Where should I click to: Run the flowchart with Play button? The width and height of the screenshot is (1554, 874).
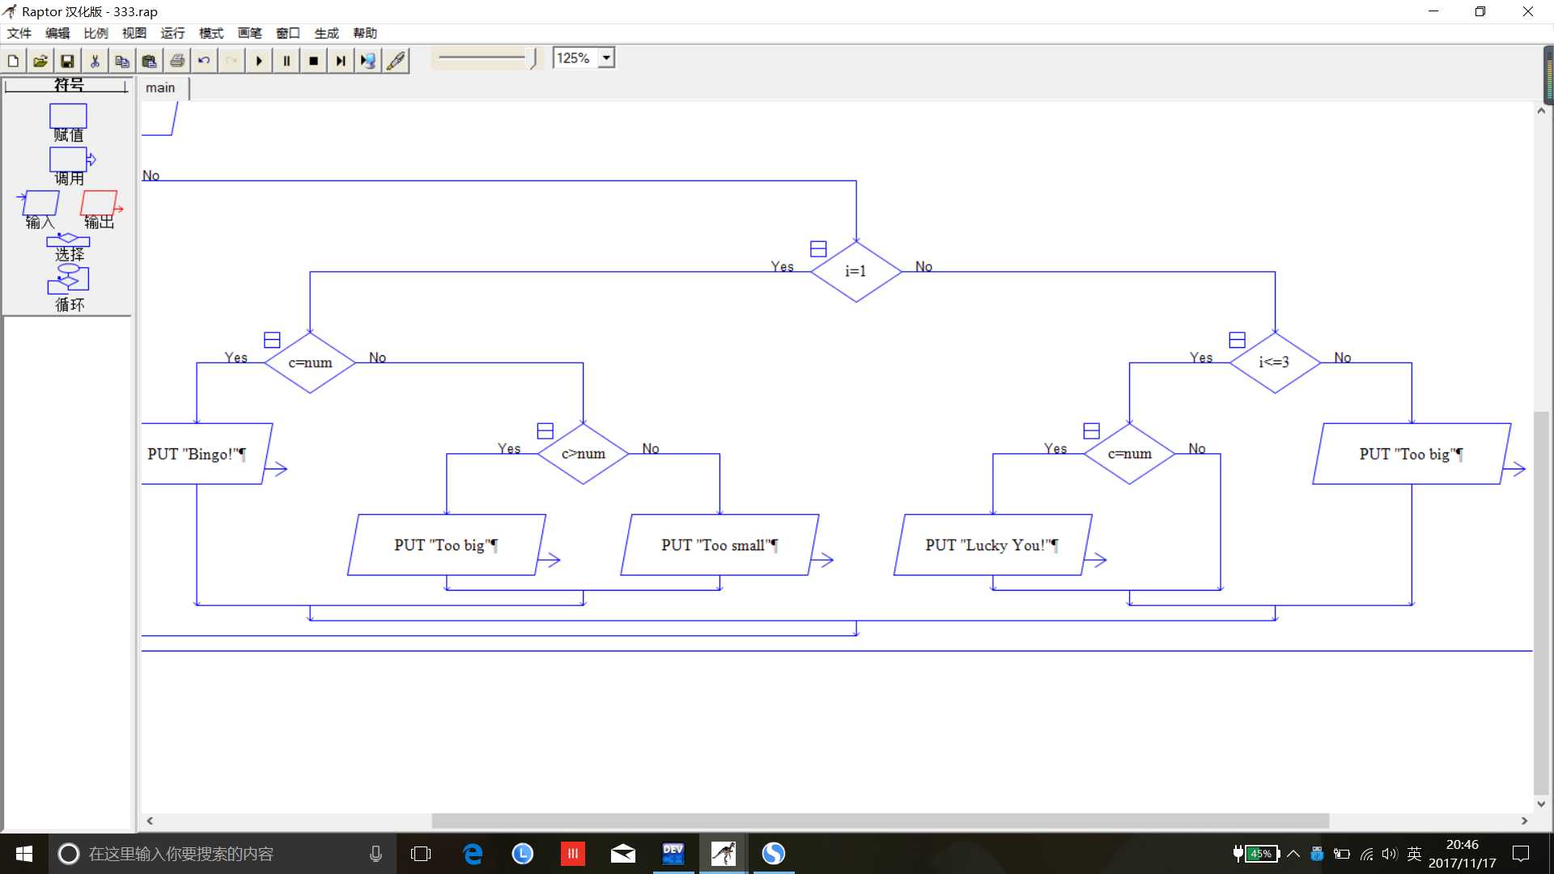coord(259,61)
